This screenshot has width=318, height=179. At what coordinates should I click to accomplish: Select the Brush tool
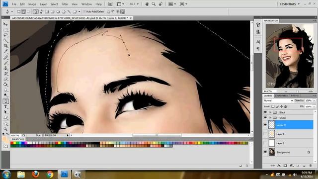[x=5, y=63]
